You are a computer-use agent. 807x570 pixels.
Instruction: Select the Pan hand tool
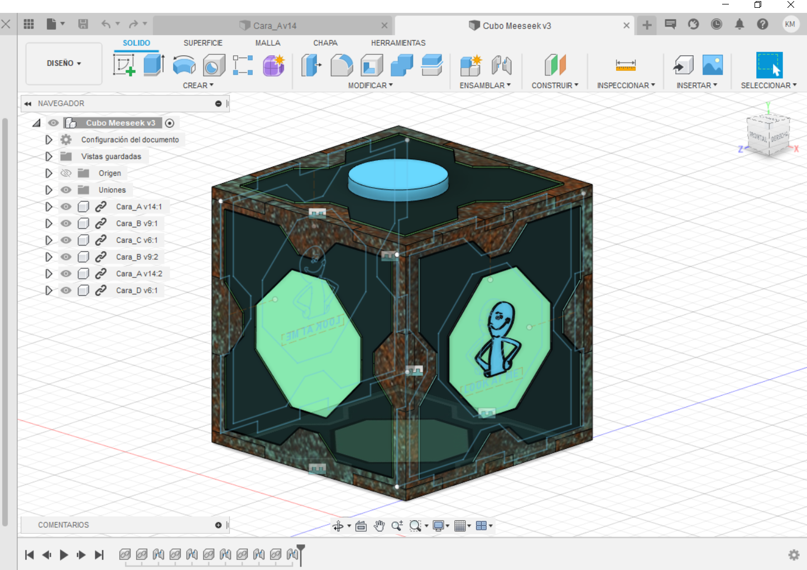coord(380,526)
